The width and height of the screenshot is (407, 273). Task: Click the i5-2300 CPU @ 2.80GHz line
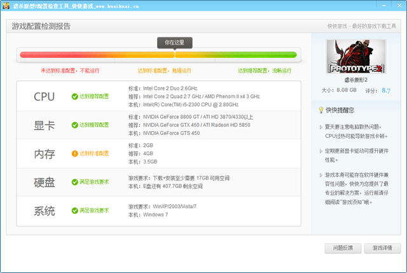tap(183, 104)
